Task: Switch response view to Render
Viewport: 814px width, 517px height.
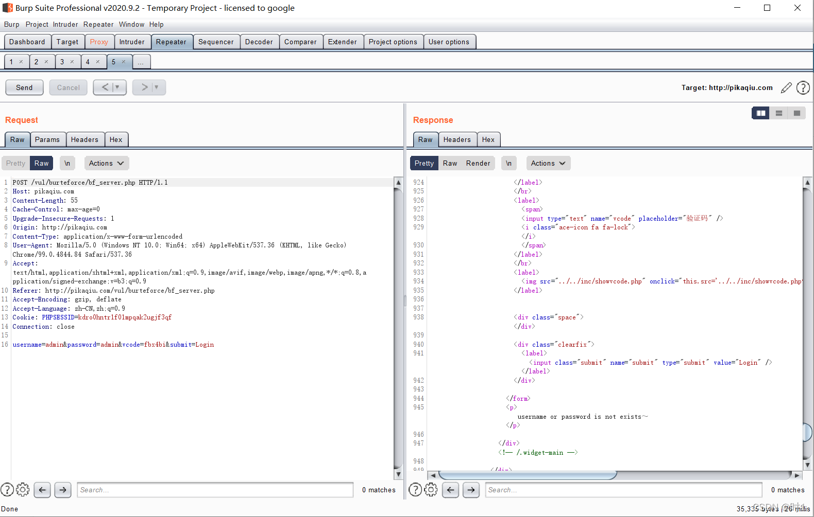Action: coord(478,163)
